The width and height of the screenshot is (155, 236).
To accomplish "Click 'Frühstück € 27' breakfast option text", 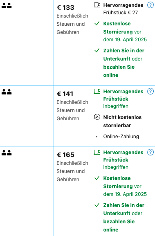I will click(x=121, y=13).
